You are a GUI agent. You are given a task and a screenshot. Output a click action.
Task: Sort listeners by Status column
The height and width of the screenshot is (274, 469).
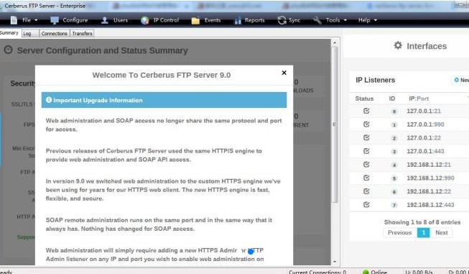point(364,99)
